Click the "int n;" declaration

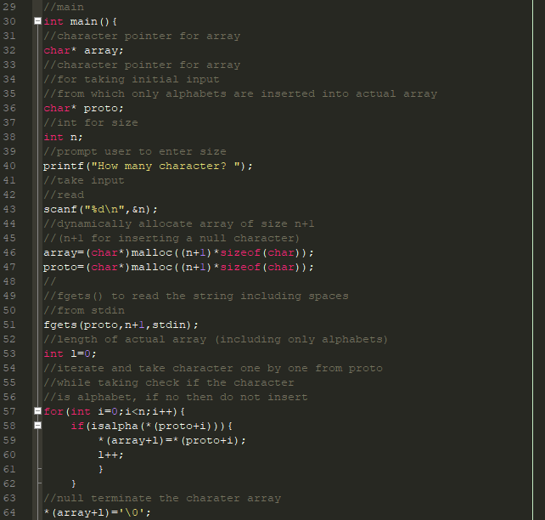[63, 137]
